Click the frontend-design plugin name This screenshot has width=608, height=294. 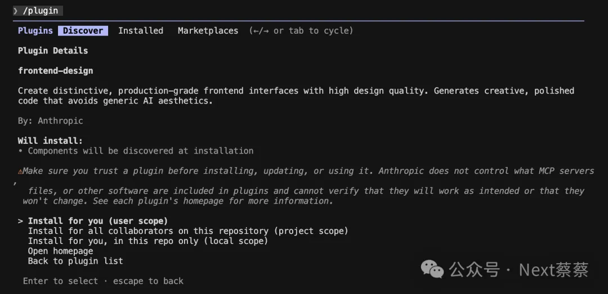[55, 71]
